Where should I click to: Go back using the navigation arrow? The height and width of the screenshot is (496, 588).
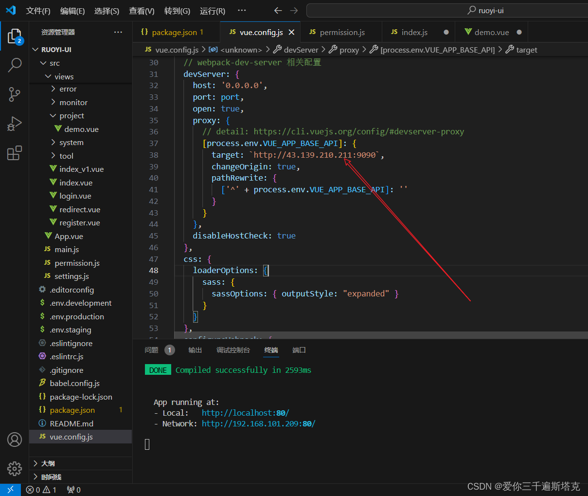[x=278, y=10]
